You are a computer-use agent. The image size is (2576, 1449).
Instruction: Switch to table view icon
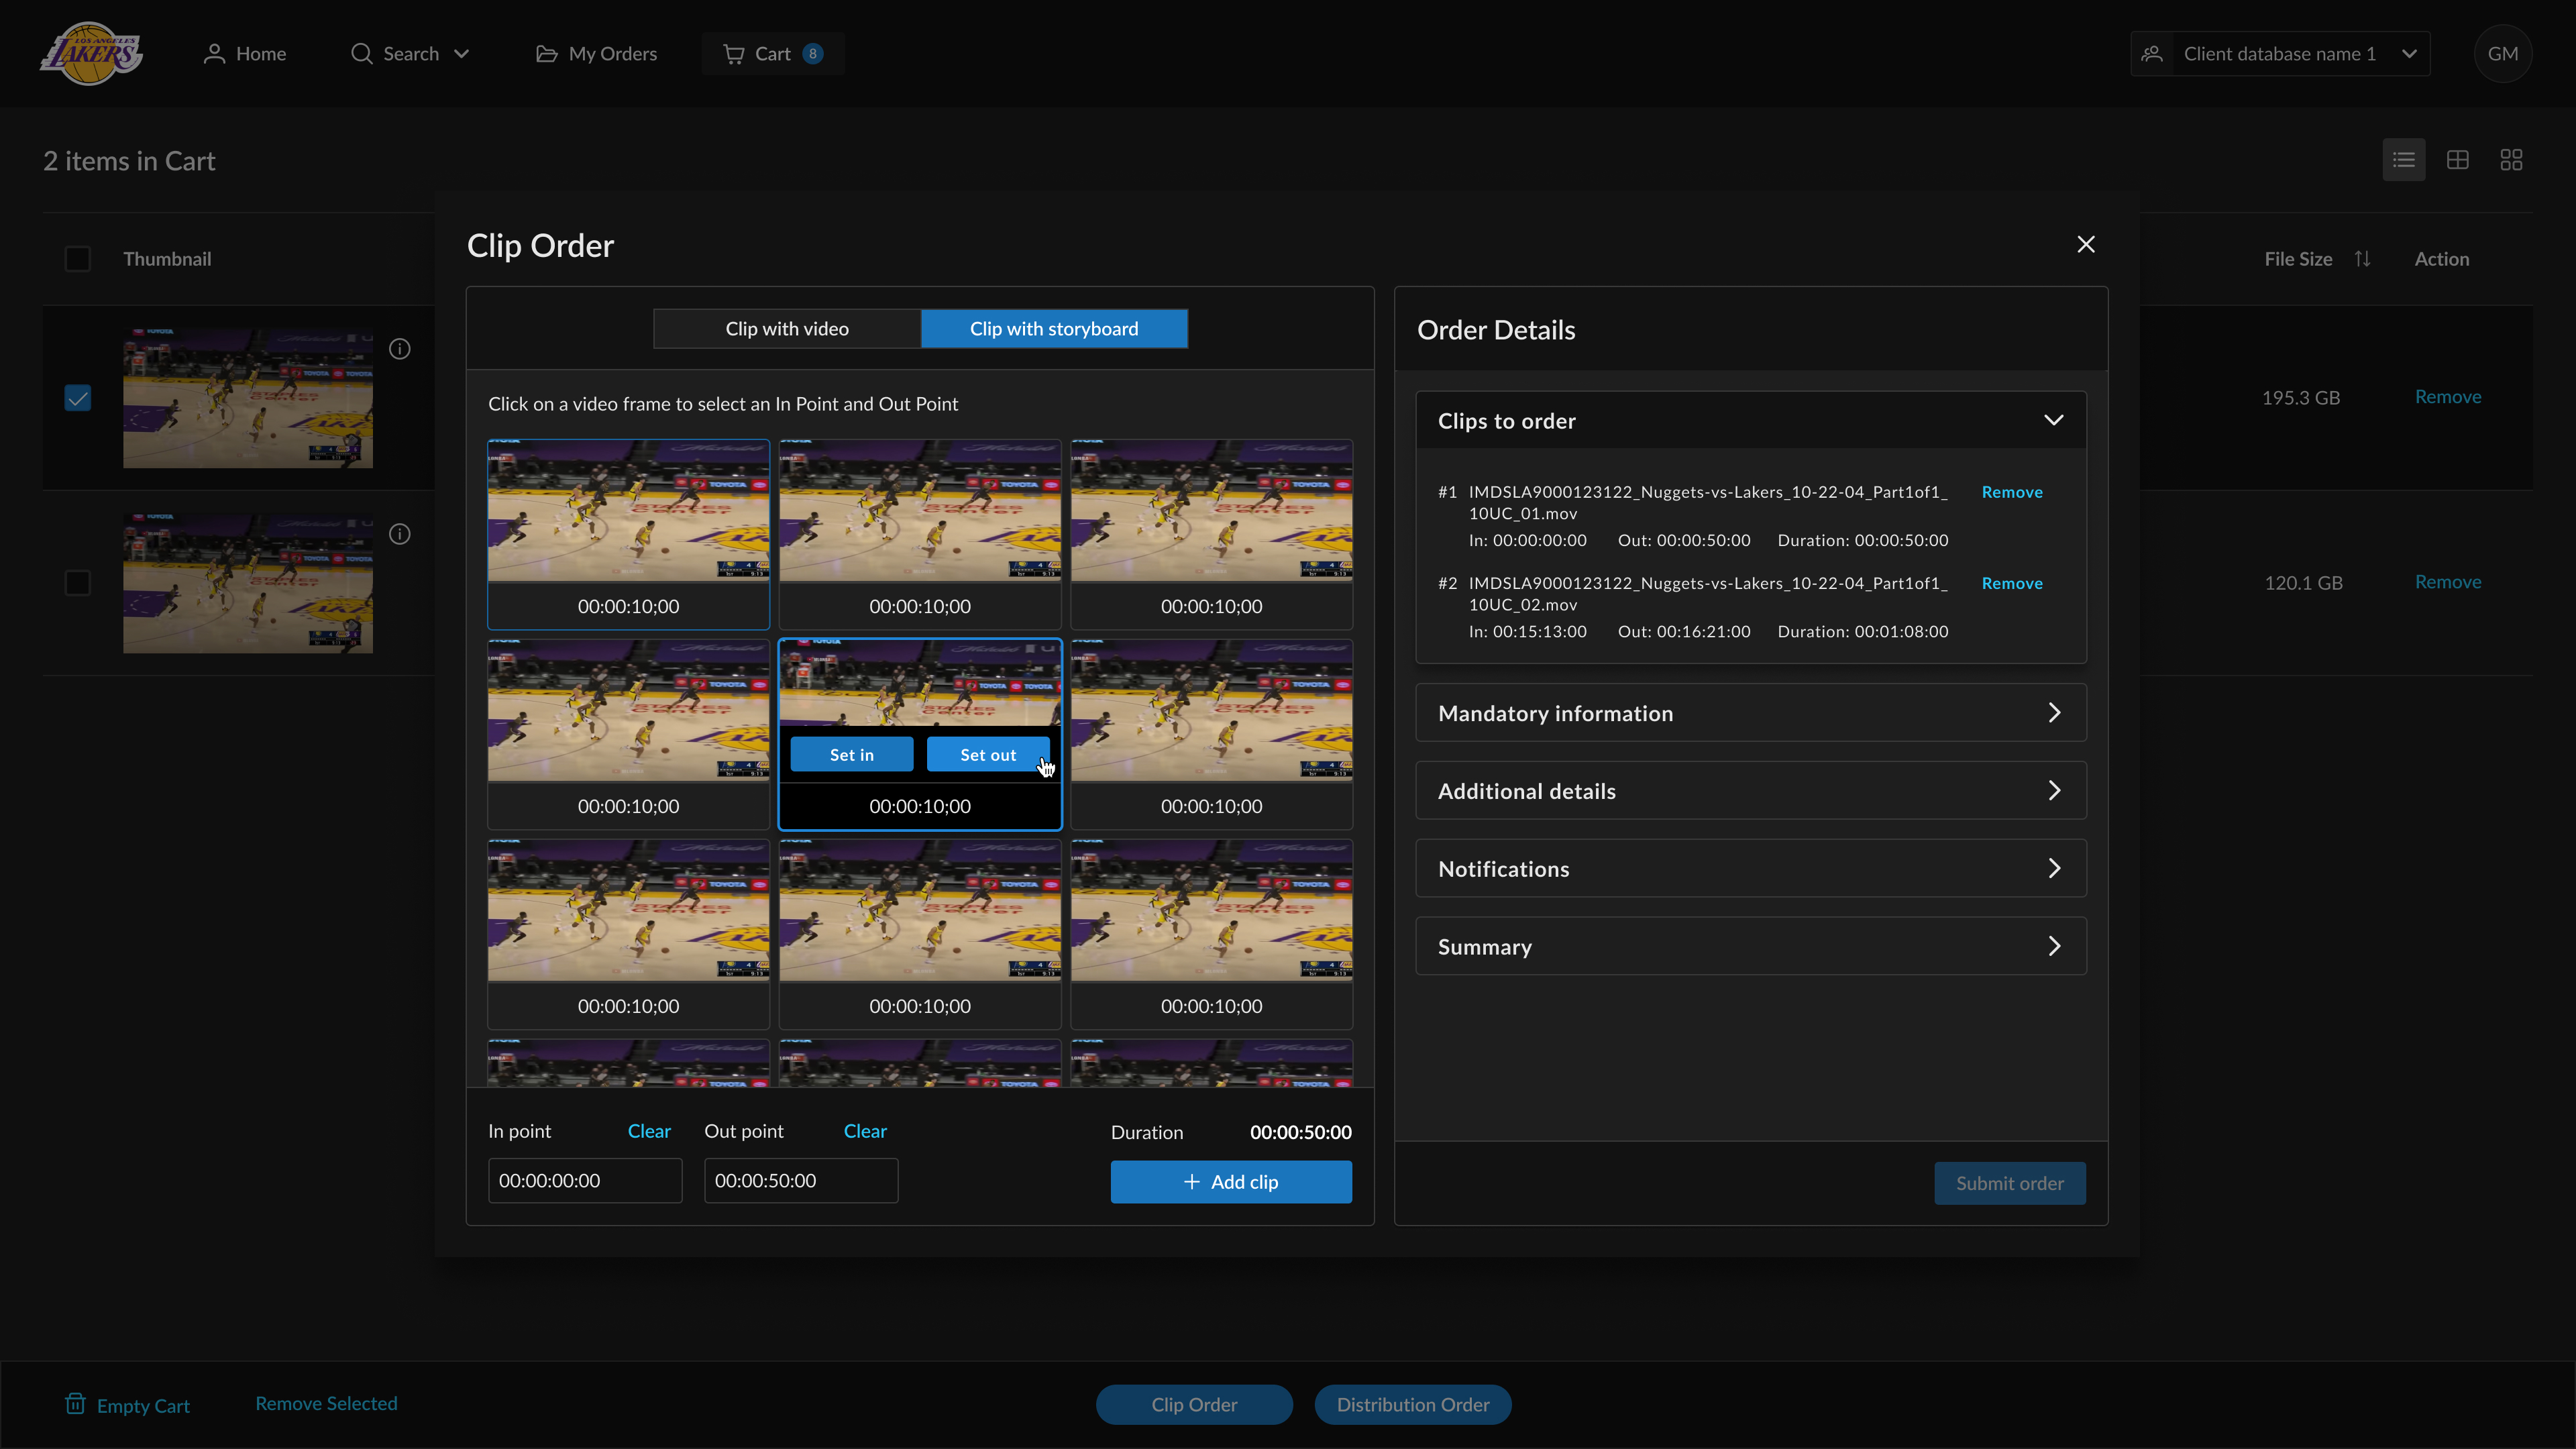[x=2457, y=160]
